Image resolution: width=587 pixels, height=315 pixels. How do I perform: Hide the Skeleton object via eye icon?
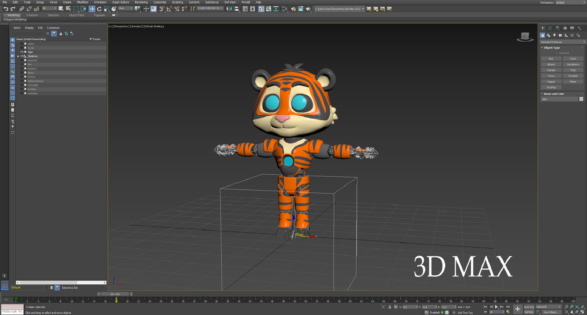click(x=22, y=56)
